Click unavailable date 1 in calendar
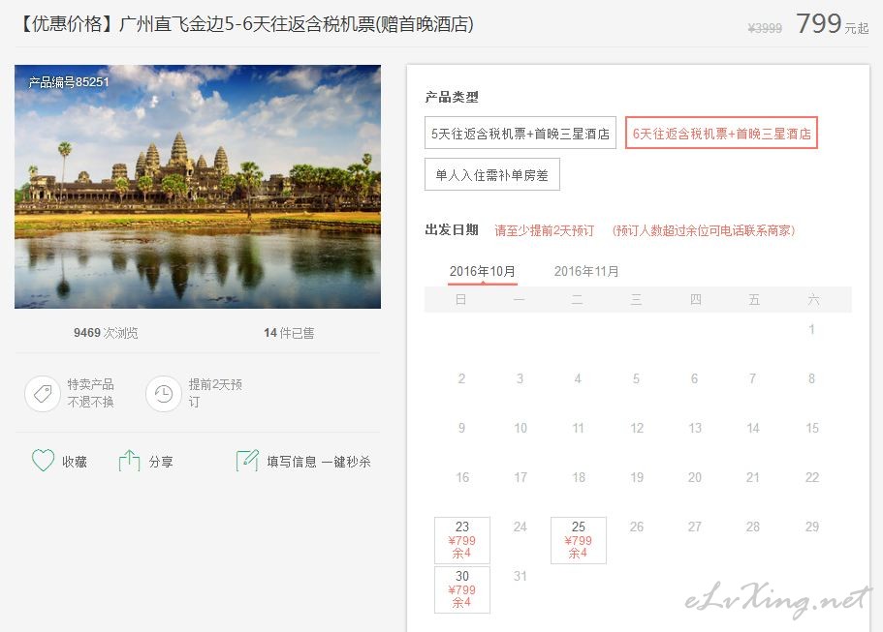883x632 pixels. [x=811, y=329]
